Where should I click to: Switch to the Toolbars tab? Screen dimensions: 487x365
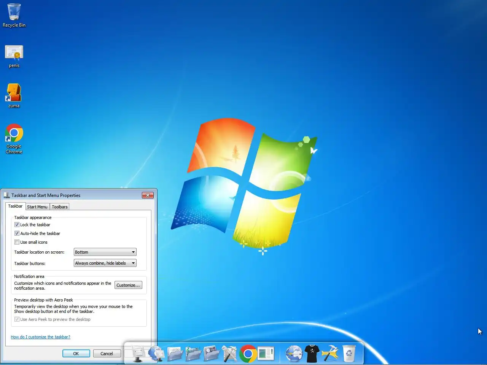click(x=60, y=207)
